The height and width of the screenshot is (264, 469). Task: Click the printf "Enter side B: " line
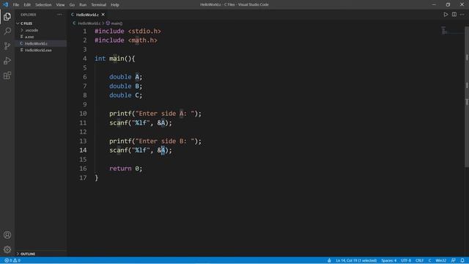(155, 142)
